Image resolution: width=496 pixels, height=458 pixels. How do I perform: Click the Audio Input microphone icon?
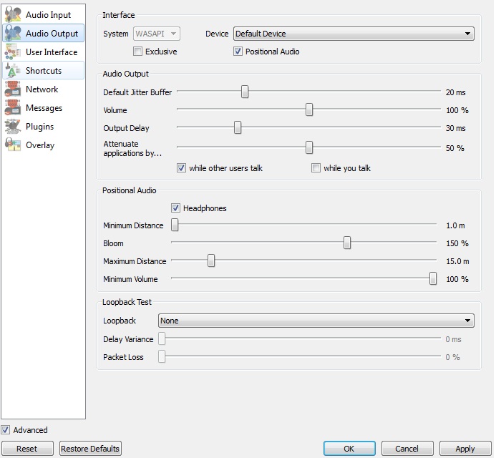click(13, 15)
